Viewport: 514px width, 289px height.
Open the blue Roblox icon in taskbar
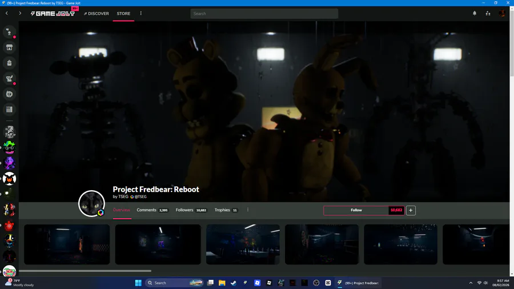click(258, 283)
